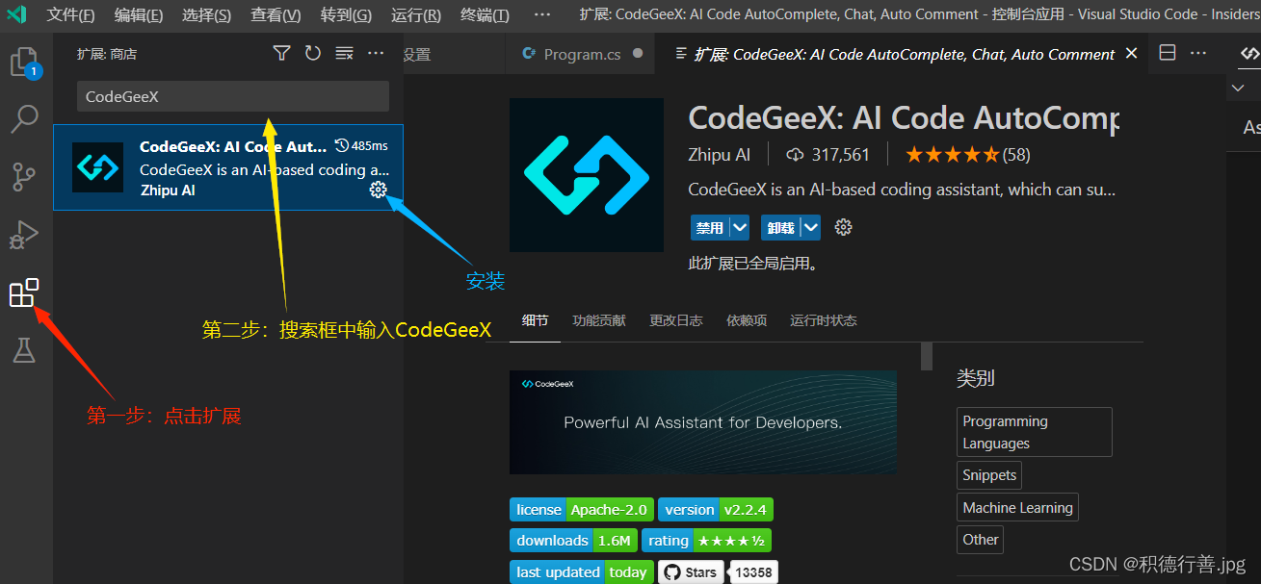This screenshot has width=1261, height=584.
Task: Click the VS Code logo icon
Action: tap(16, 14)
